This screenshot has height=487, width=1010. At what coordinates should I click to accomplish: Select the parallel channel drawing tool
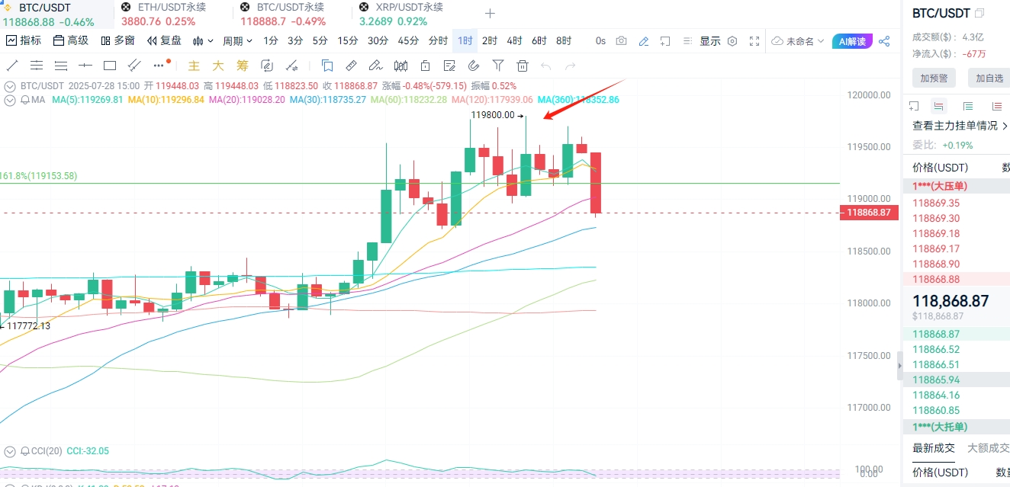point(134,66)
